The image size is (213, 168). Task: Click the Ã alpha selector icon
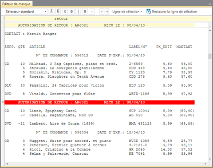(x=51, y=12)
